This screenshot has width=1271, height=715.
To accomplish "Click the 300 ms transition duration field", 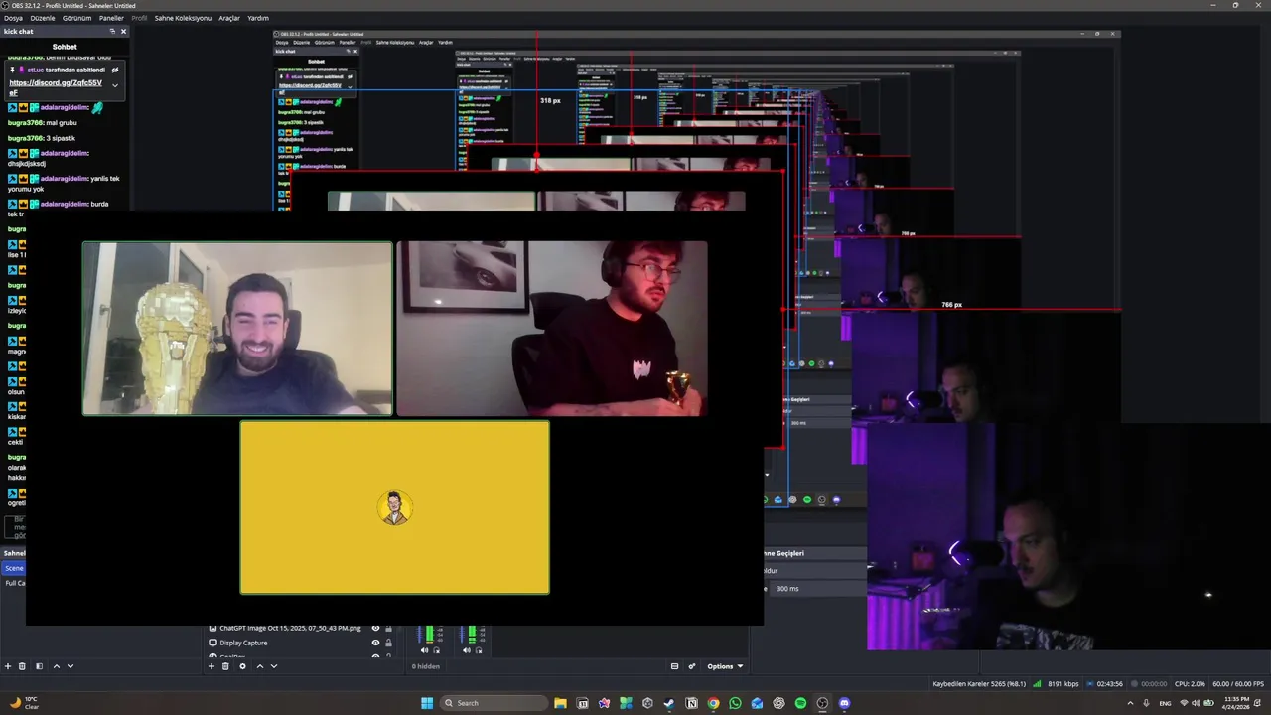I will point(816,589).
